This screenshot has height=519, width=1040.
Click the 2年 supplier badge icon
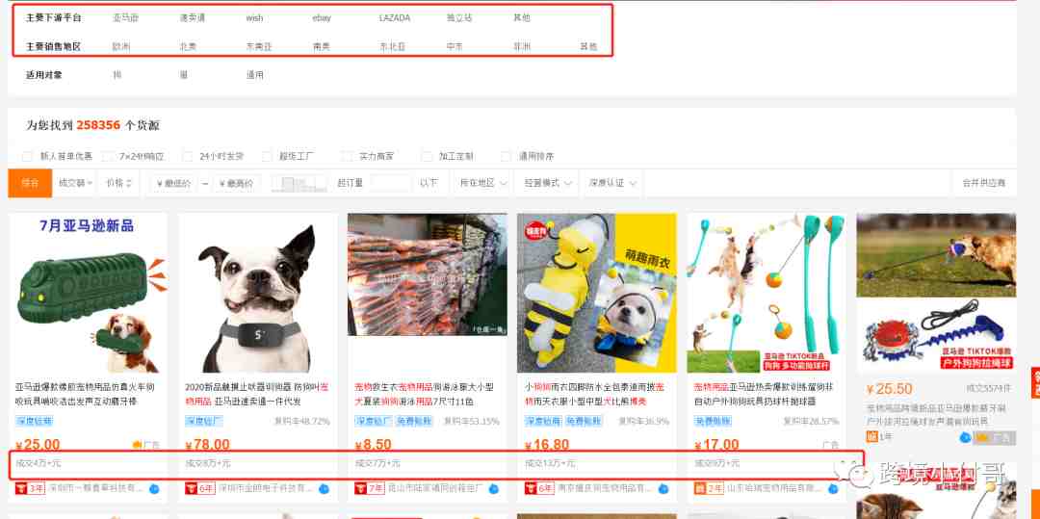(709, 488)
